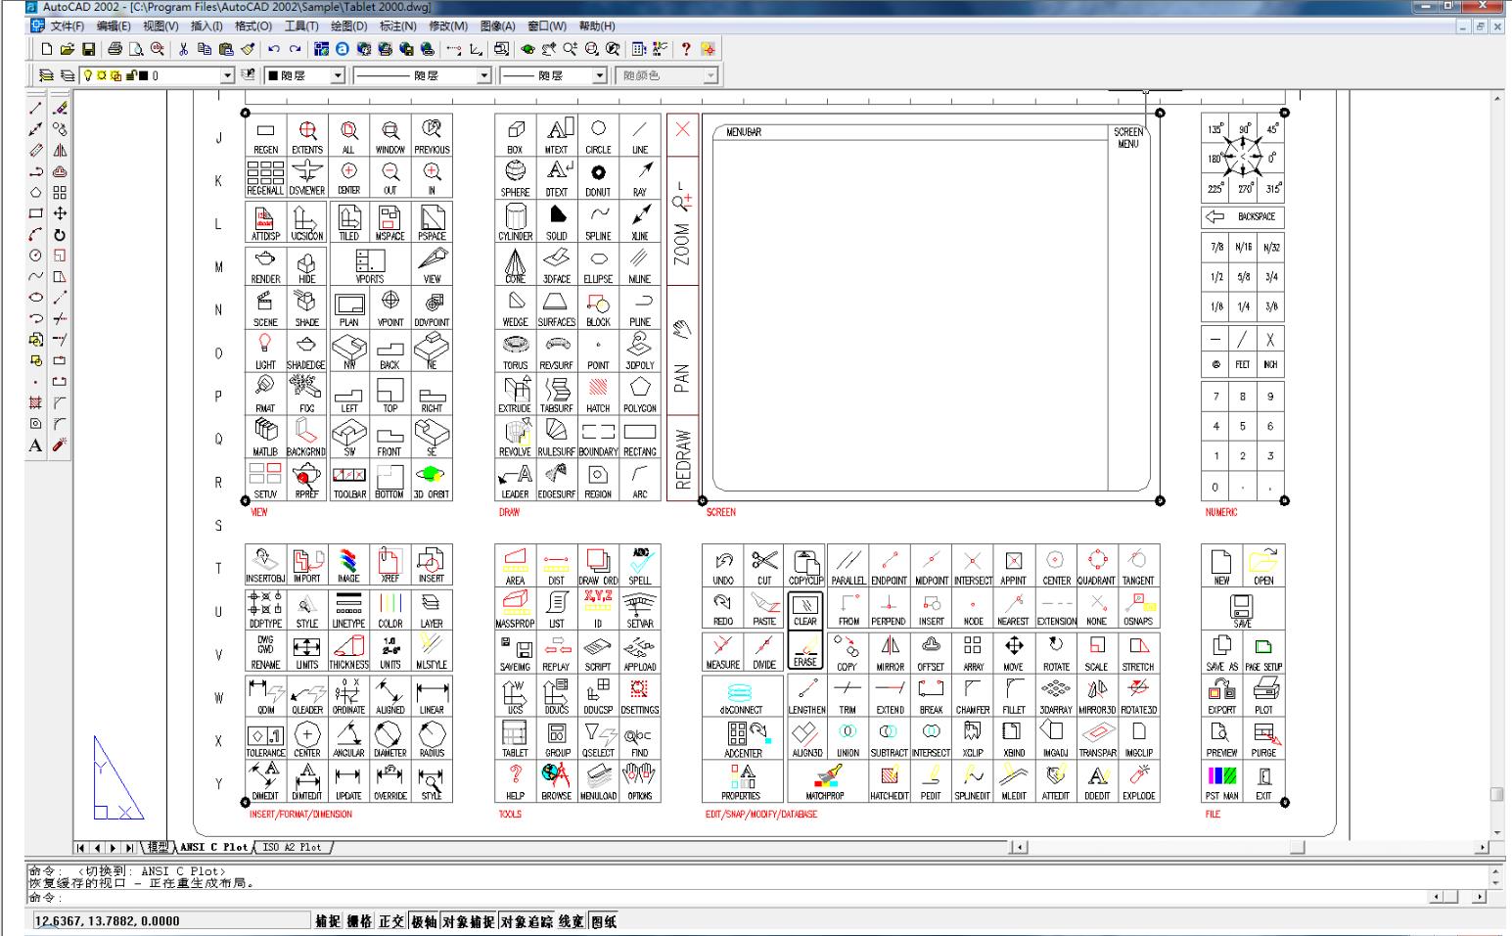Create a new drawing with New icon
This screenshot has height=936, width=1512.
coord(46,49)
